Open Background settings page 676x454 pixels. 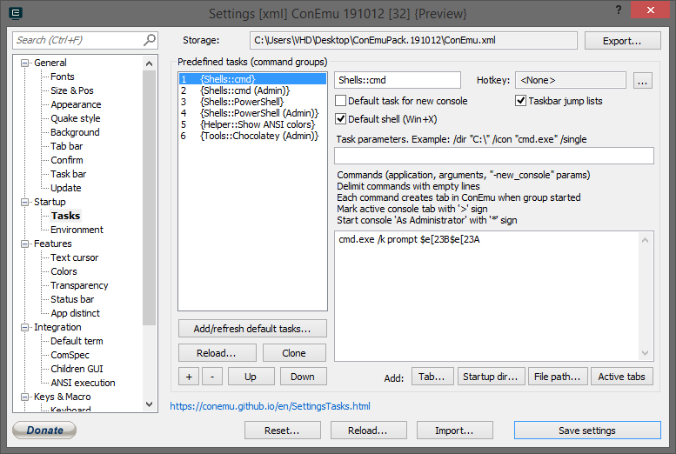click(x=75, y=132)
